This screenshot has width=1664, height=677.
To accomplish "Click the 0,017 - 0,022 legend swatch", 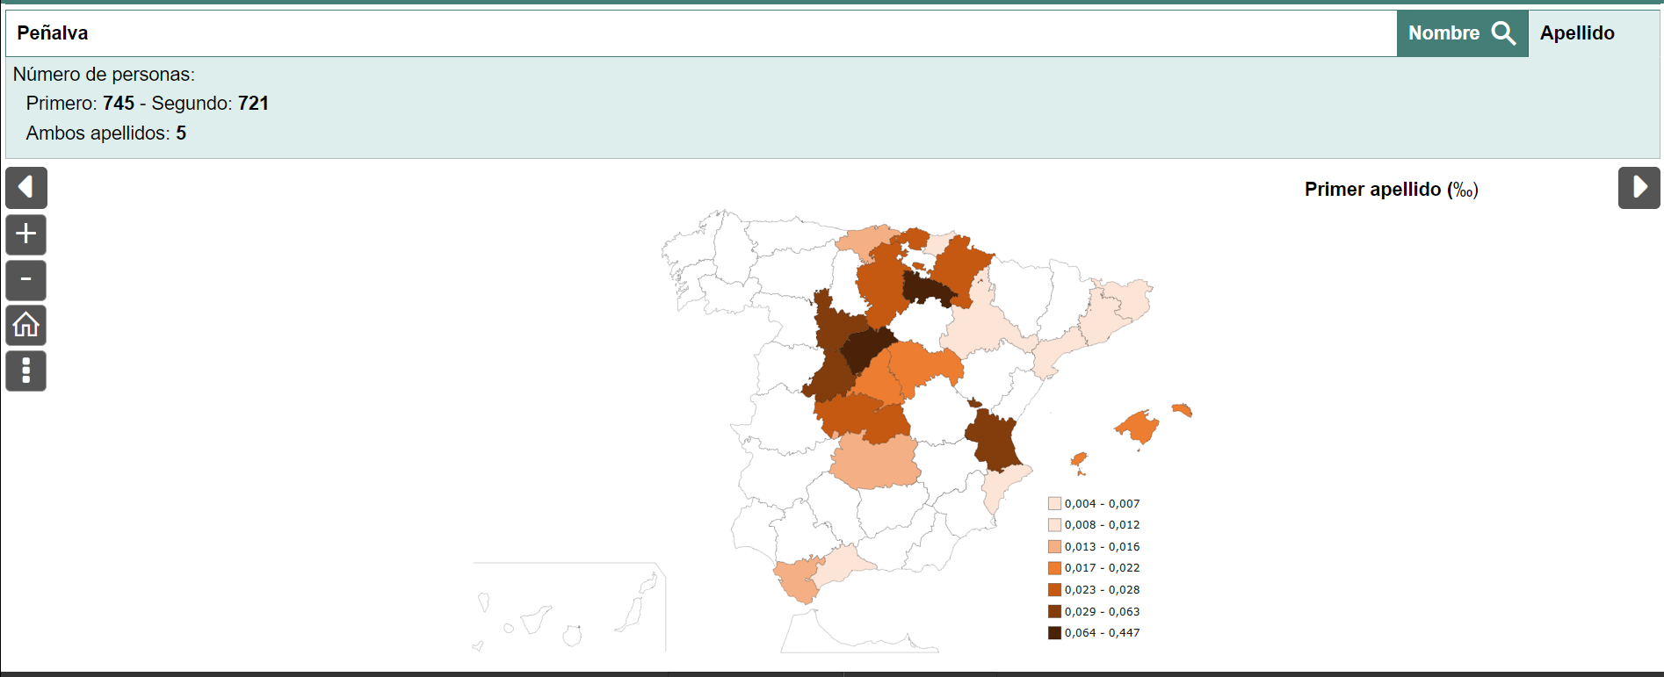I will [1054, 568].
